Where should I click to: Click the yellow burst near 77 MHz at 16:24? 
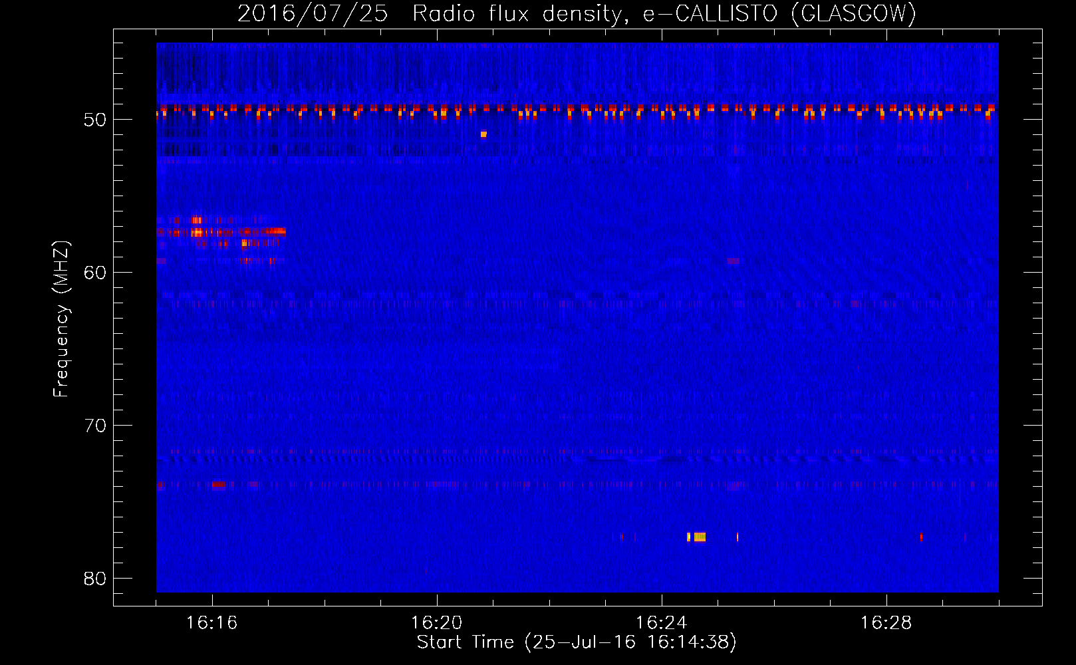click(x=697, y=537)
